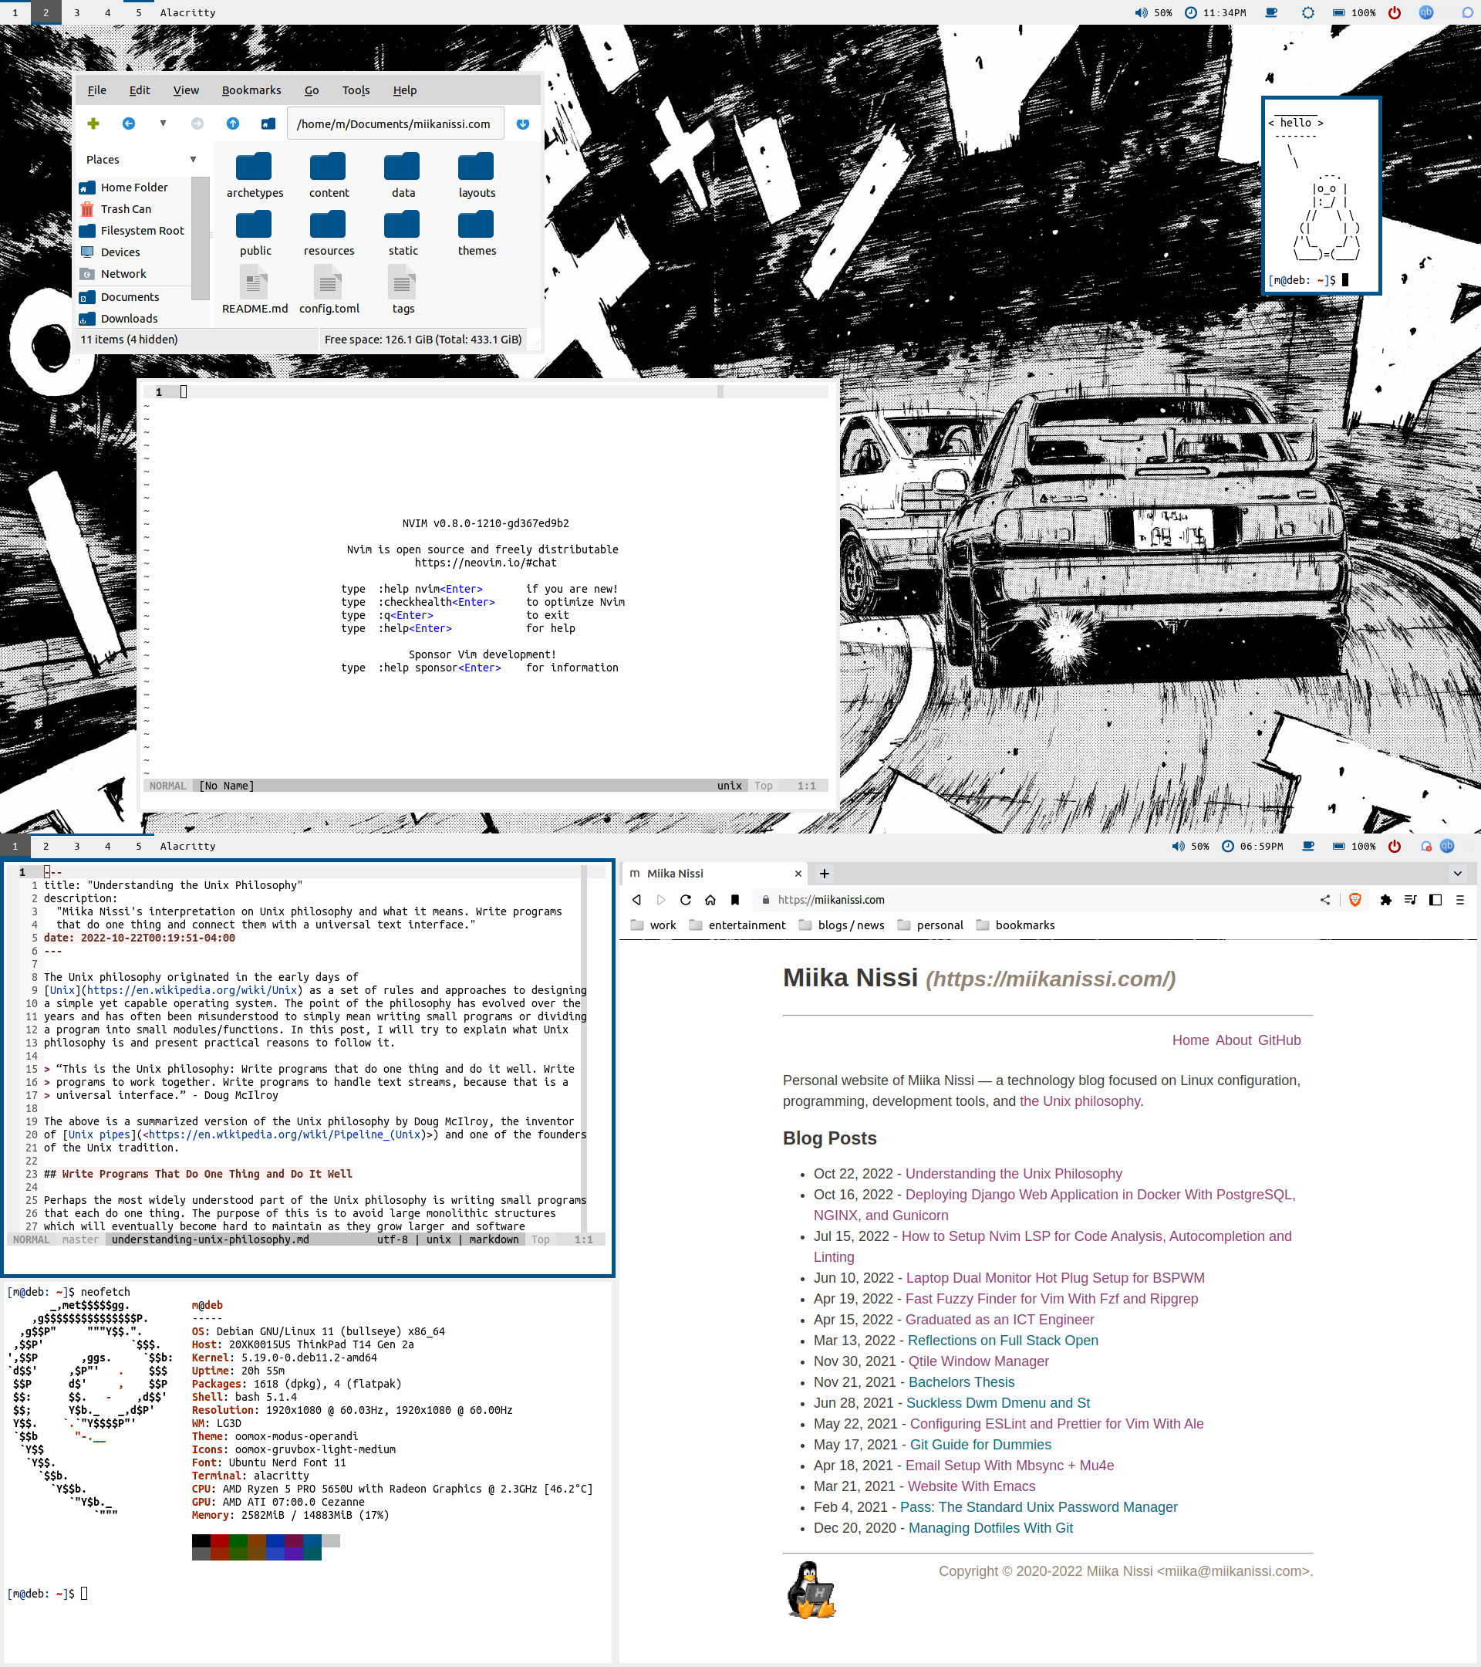Viewport: 1481px width, 1667px height.
Task: Open the Understanding the Unix Philosophy post link
Action: coord(1013,1174)
